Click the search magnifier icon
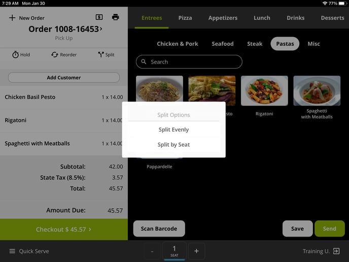Image resolution: width=349 pixels, height=262 pixels. (x=144, y=62)
